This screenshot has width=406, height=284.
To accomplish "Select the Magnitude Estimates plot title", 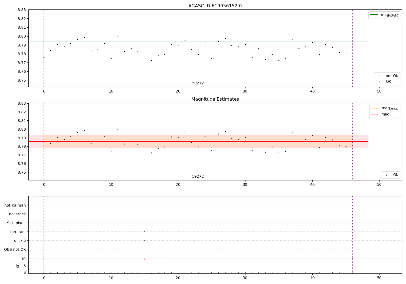I will [215, 99].
